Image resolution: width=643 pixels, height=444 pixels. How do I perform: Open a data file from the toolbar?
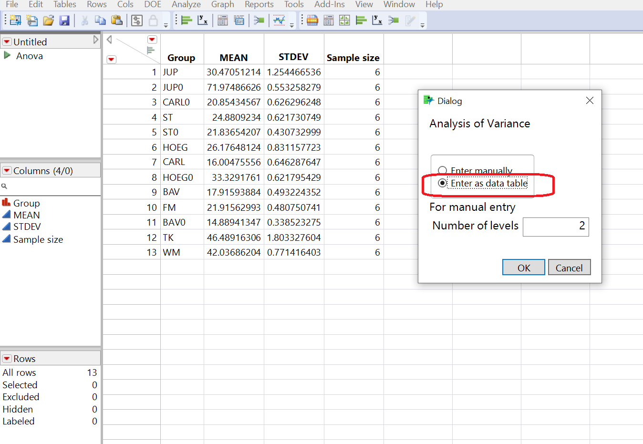[48, 20]
